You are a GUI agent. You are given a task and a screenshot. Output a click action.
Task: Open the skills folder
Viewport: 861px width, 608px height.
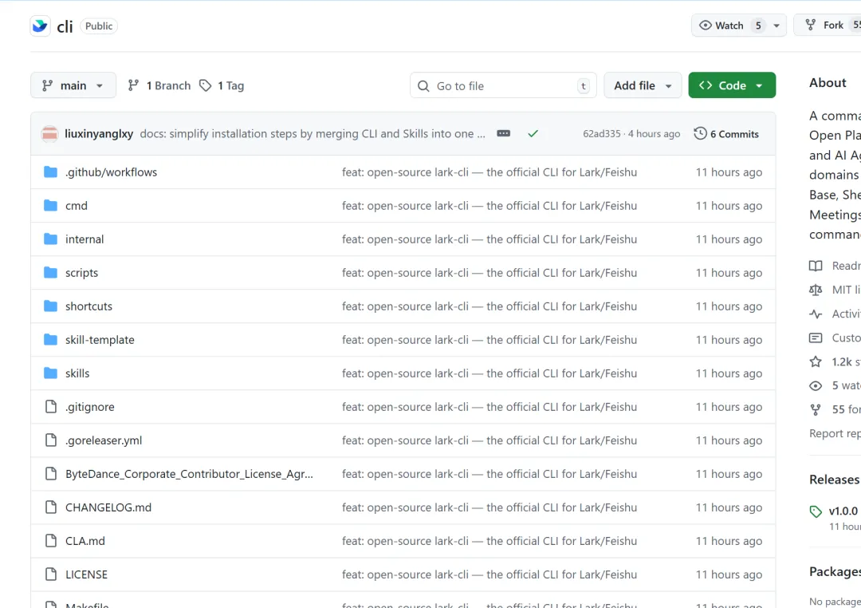coord(77,373)
